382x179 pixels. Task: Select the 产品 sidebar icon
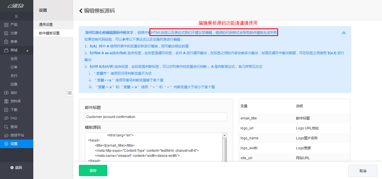(x=6, y=25)
